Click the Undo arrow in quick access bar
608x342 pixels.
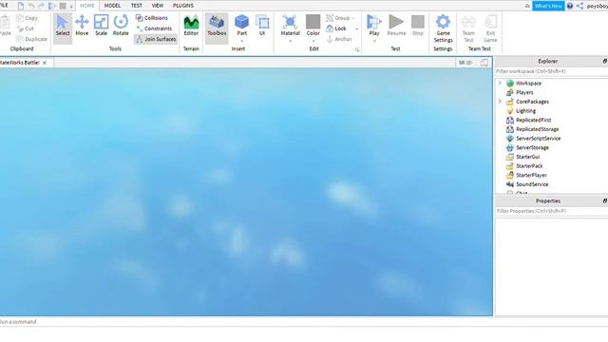click(31, 6)
